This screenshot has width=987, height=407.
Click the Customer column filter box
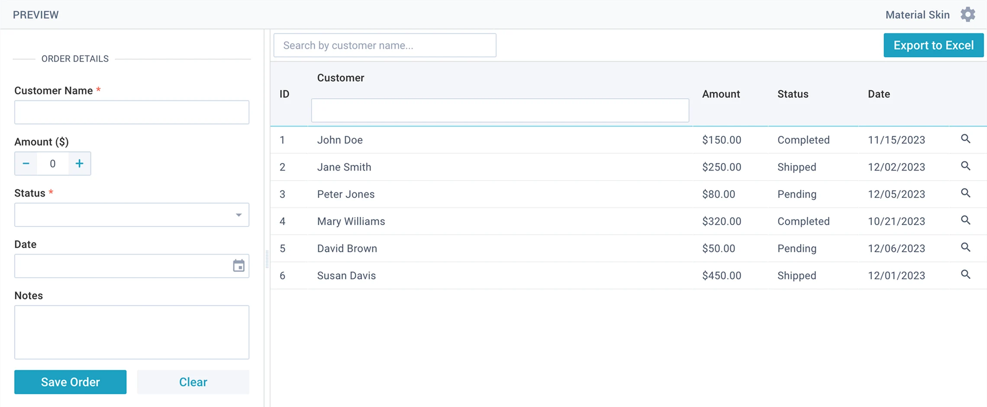(500, 110)
